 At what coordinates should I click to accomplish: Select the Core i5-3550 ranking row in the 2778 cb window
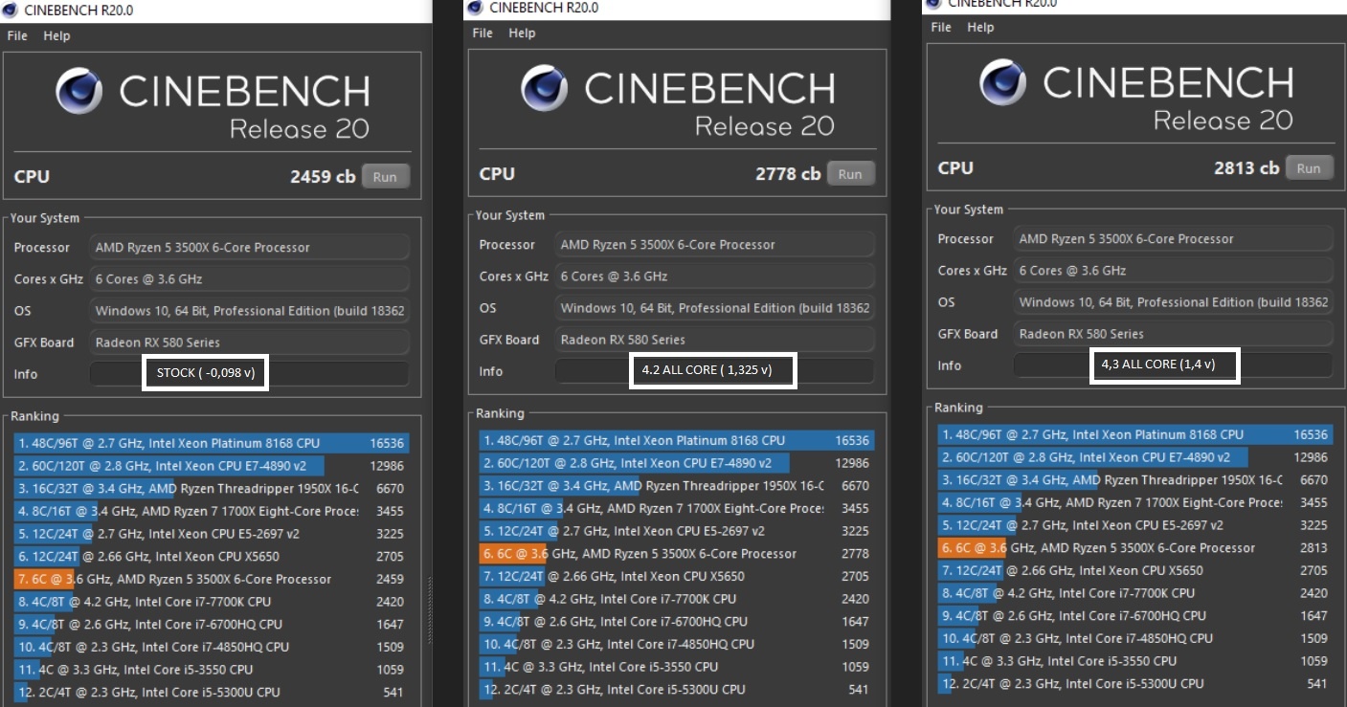[x=676, y=667]
